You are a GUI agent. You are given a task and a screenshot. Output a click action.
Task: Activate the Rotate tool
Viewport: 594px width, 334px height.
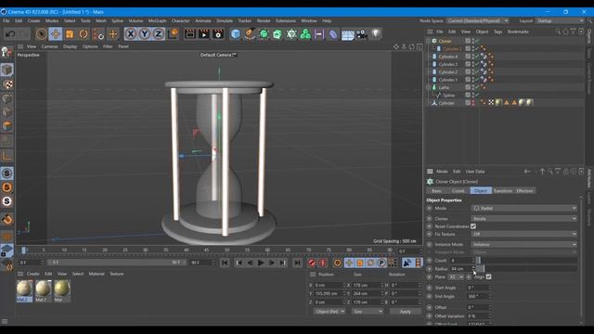[x=84, y=34]
